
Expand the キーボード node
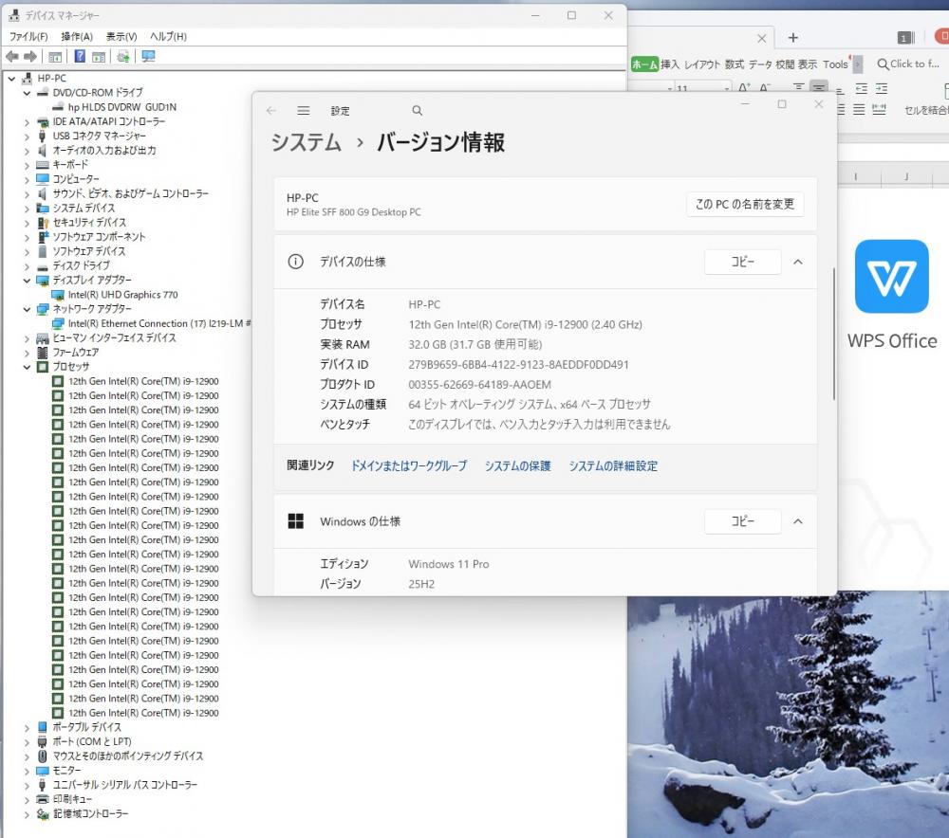click(x=27, y=165)
